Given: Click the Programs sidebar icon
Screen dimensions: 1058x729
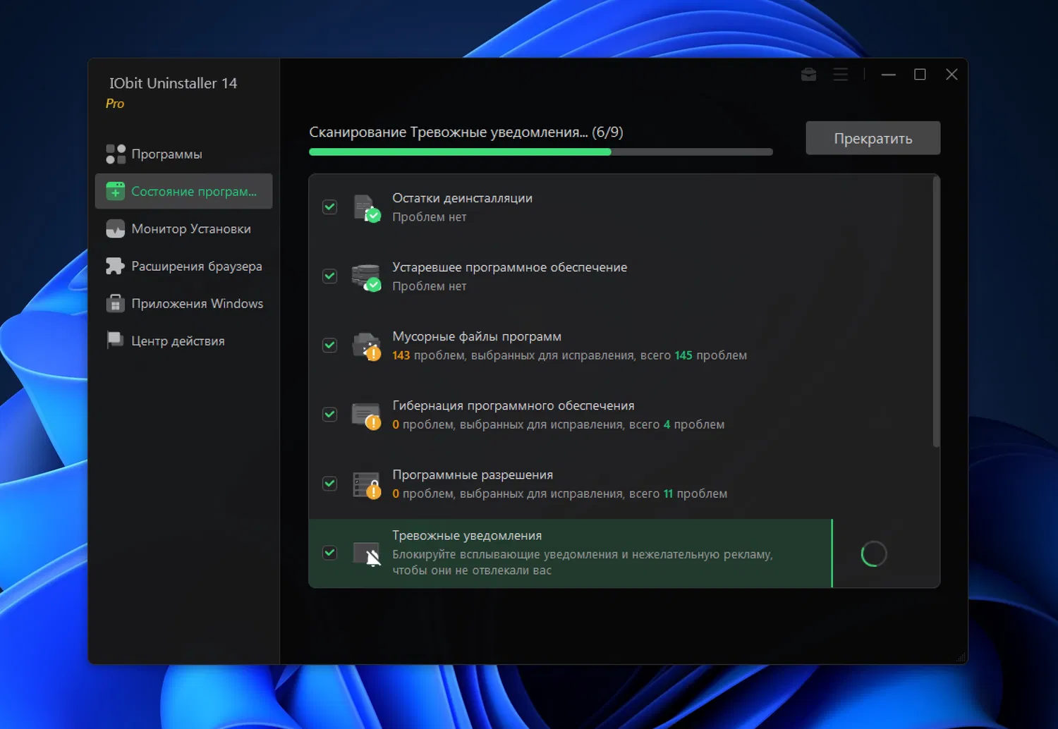Looking at the screenshot, I should (x=116, y=154).
